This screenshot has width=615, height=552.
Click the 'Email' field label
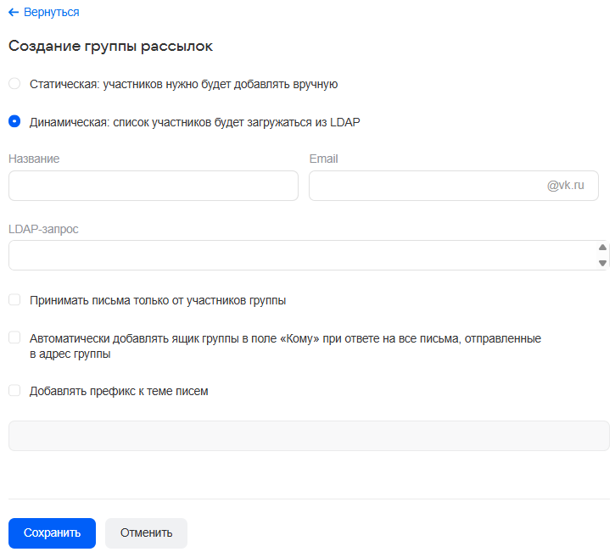coord(324,159)
